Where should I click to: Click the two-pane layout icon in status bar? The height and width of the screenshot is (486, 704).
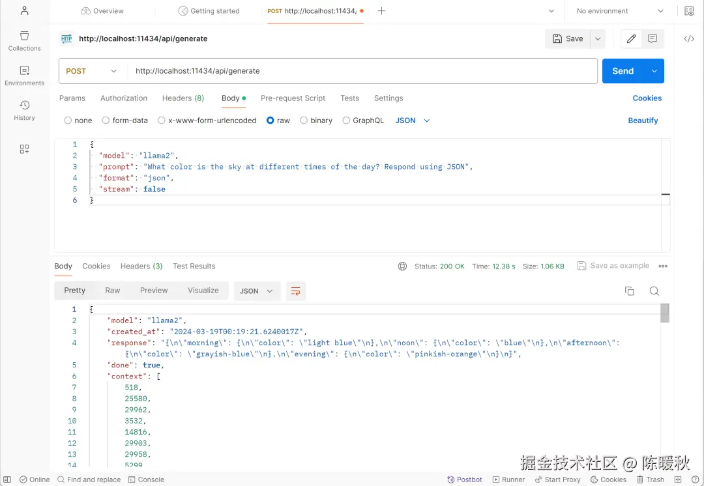point(678,479)
